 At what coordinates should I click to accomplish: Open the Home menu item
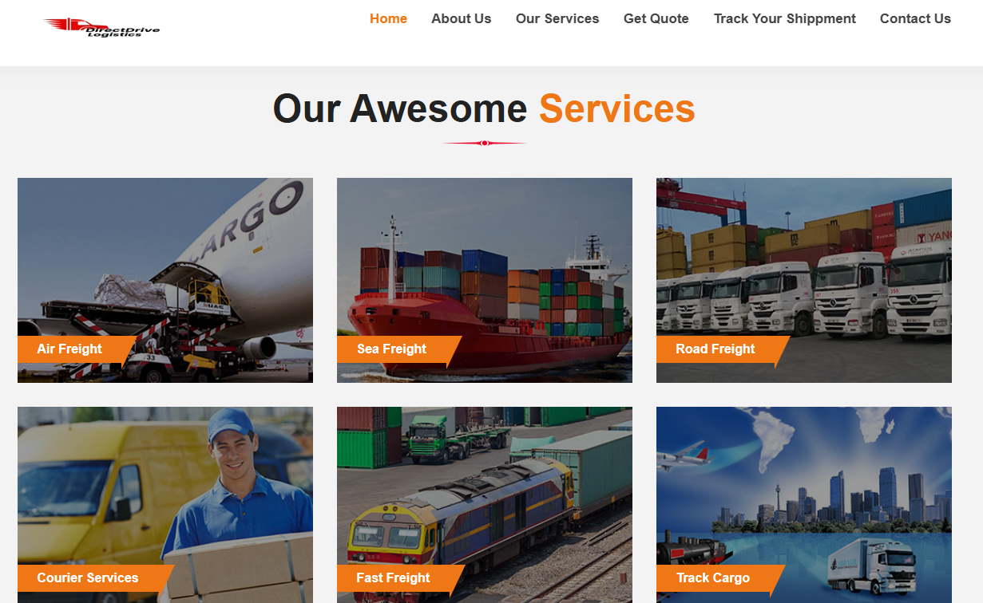pyautogui.click(x=388, y=18)
